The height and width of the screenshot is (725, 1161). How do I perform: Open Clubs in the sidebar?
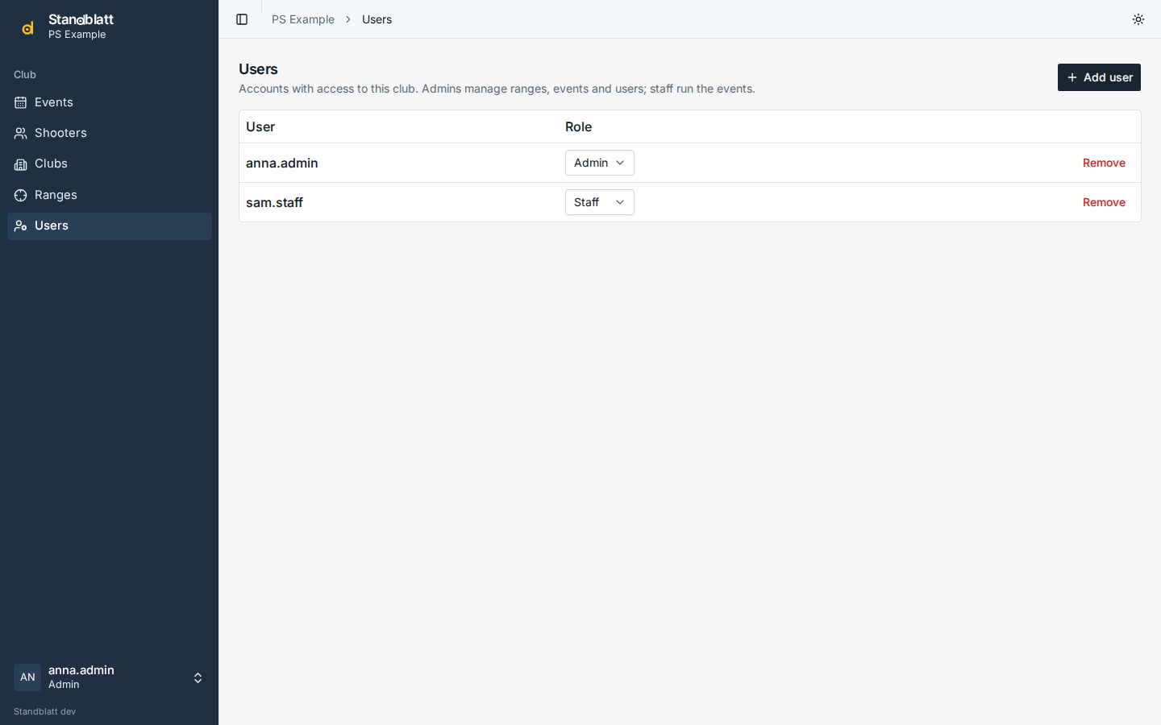[110, 164]
